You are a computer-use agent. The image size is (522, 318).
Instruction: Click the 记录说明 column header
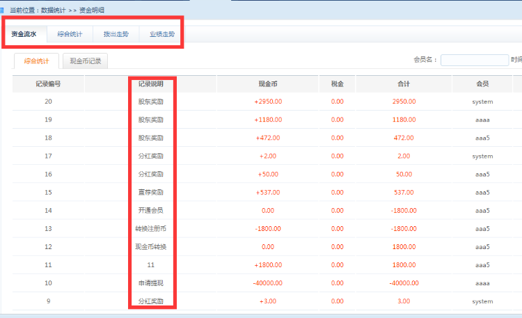click(151, 84)
